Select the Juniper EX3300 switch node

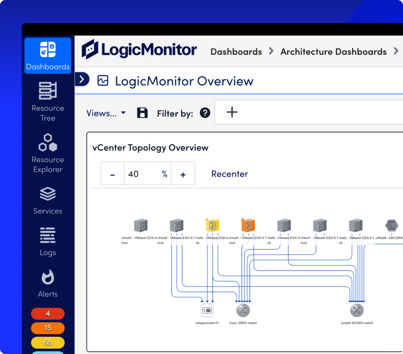357,310
